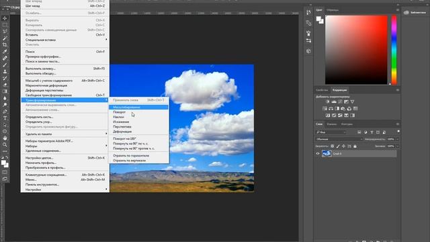
Task: Select the Brush tool
Action: [x=5, y=65]
